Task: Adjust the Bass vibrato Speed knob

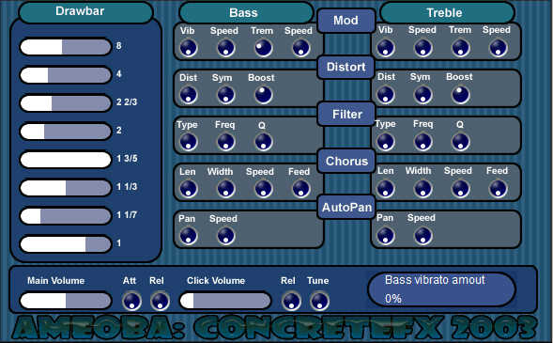Action: click(x=225, y=48)
